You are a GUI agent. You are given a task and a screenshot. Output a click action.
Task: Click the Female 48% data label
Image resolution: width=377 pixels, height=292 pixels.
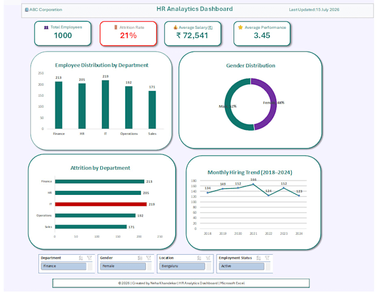coord(274,103)
